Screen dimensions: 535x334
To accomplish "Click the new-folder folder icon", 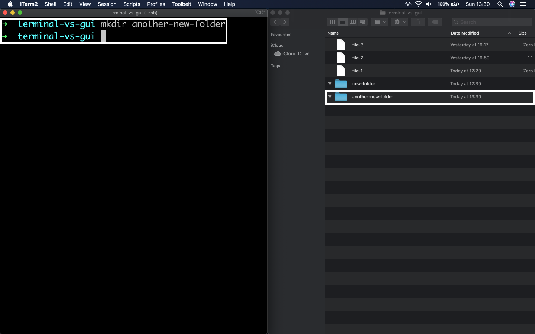I will pos(341,84).
